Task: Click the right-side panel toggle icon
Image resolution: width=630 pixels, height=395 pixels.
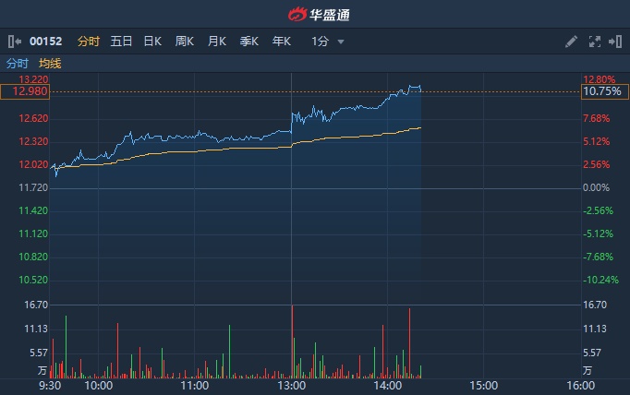Action: click(x=614, y=42)
